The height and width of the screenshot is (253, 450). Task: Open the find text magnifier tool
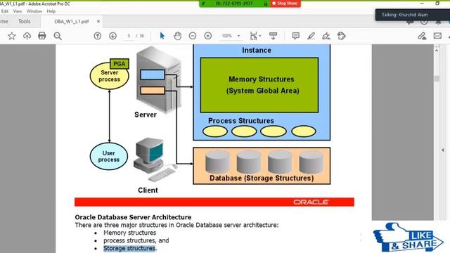click(x=58, y=36)
